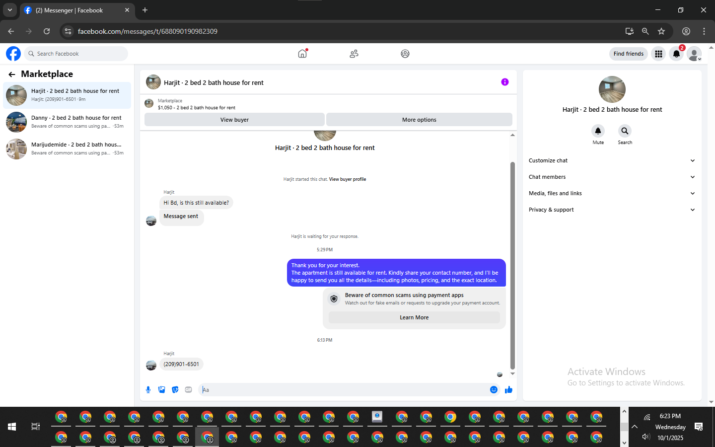This screenshot has width=715, height=447.
Task: Expand the Customize chat section
Action: 612,160
